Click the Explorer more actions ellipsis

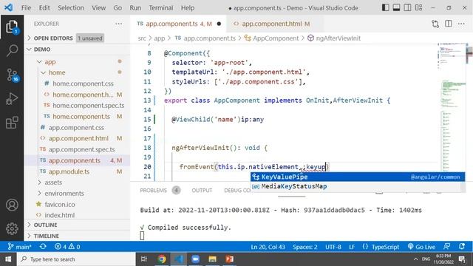[118, 24]
